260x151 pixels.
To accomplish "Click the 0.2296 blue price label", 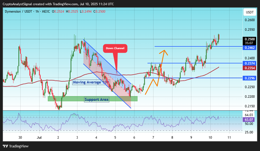I will click(250, 78).
